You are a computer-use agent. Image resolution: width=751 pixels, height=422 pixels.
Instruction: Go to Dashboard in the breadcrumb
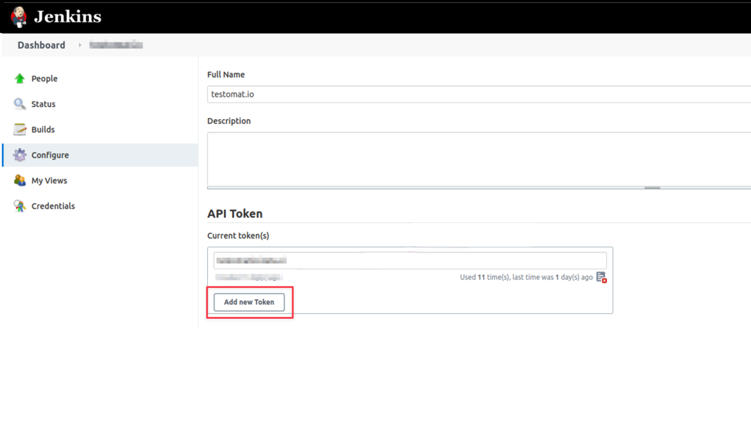tap(41, 45)
